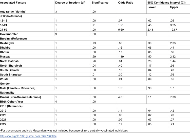190x138 pixels.
Task: Click the Significance column header
Action: [100, 3]
